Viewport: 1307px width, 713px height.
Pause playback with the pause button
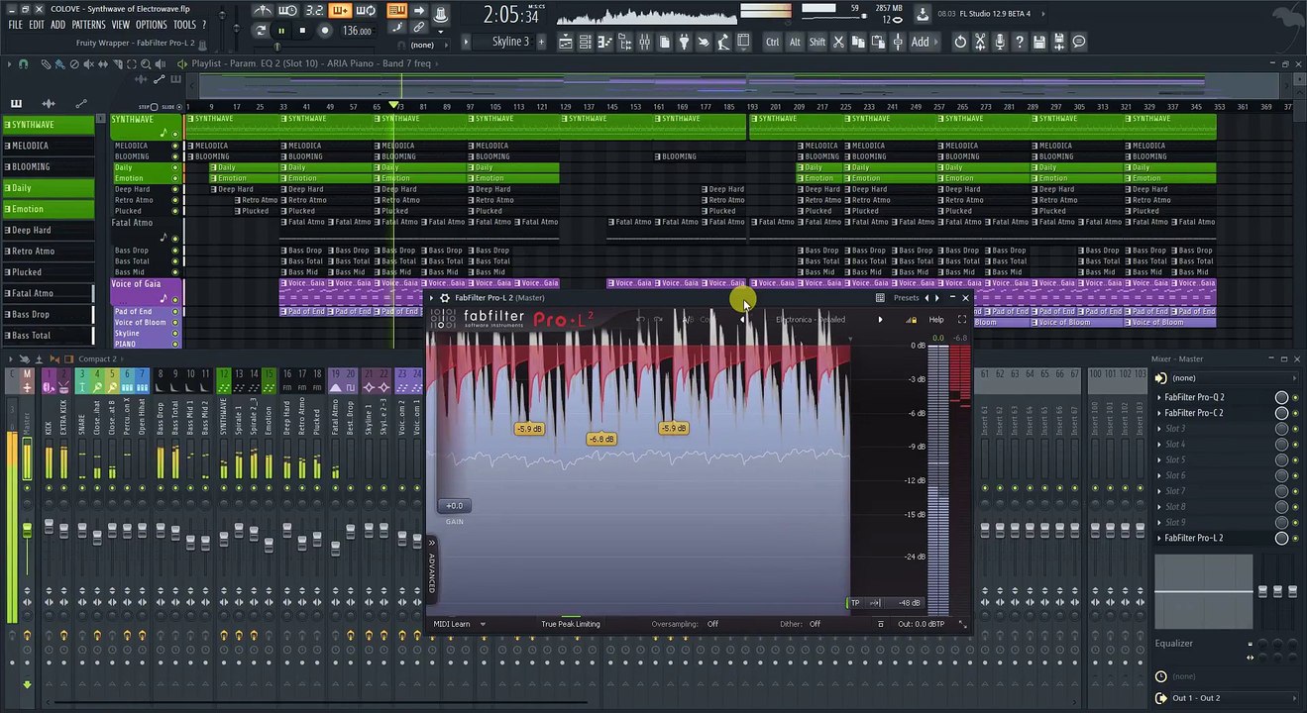[281, 31]
